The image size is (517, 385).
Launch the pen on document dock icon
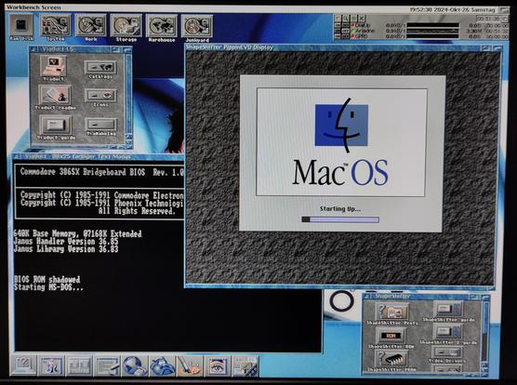pyautogui.click(x=107, y=365)
